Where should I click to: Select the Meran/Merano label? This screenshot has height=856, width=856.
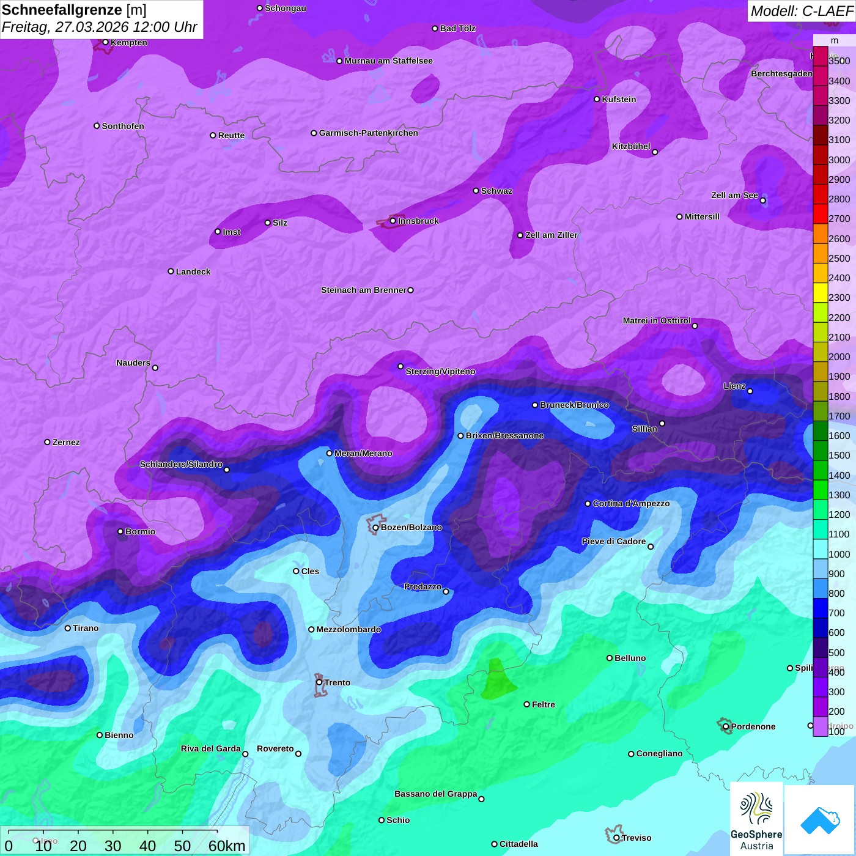point(363,453)
